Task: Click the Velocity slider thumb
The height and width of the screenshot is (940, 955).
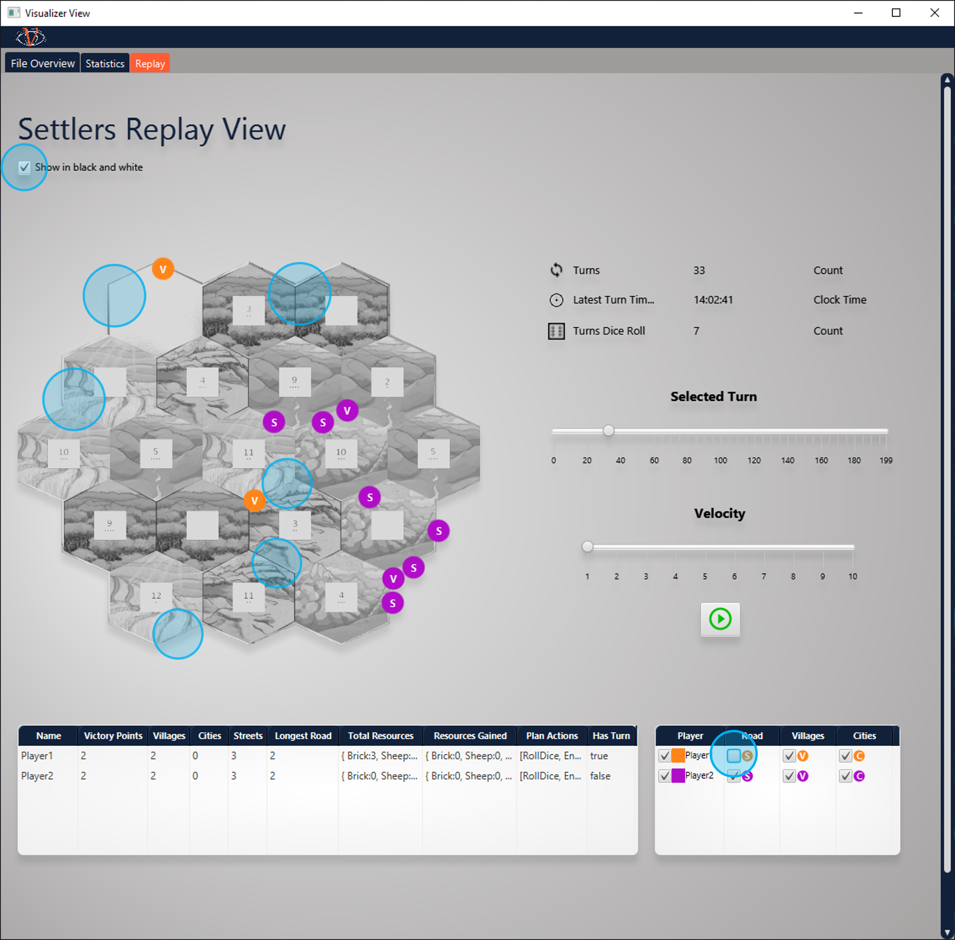Action: pyautogui.click(x=587, y=546)
